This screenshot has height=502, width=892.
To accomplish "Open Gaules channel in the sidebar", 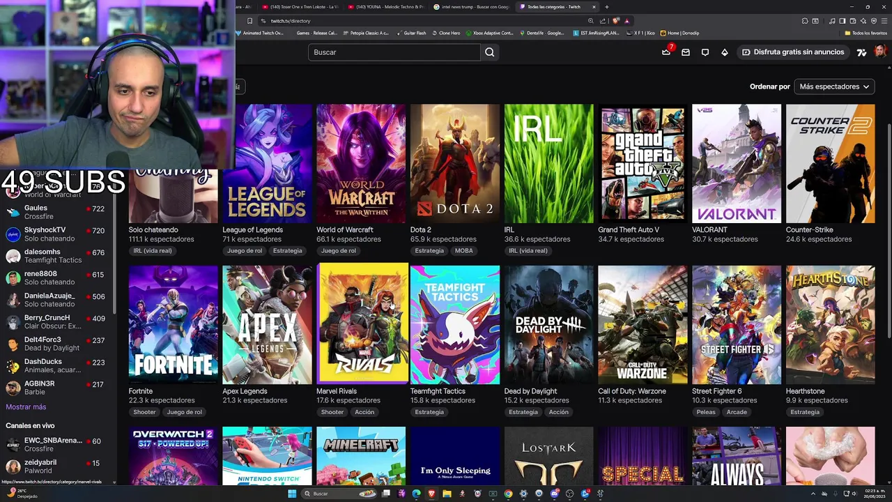I will click(x=56, y=212).
